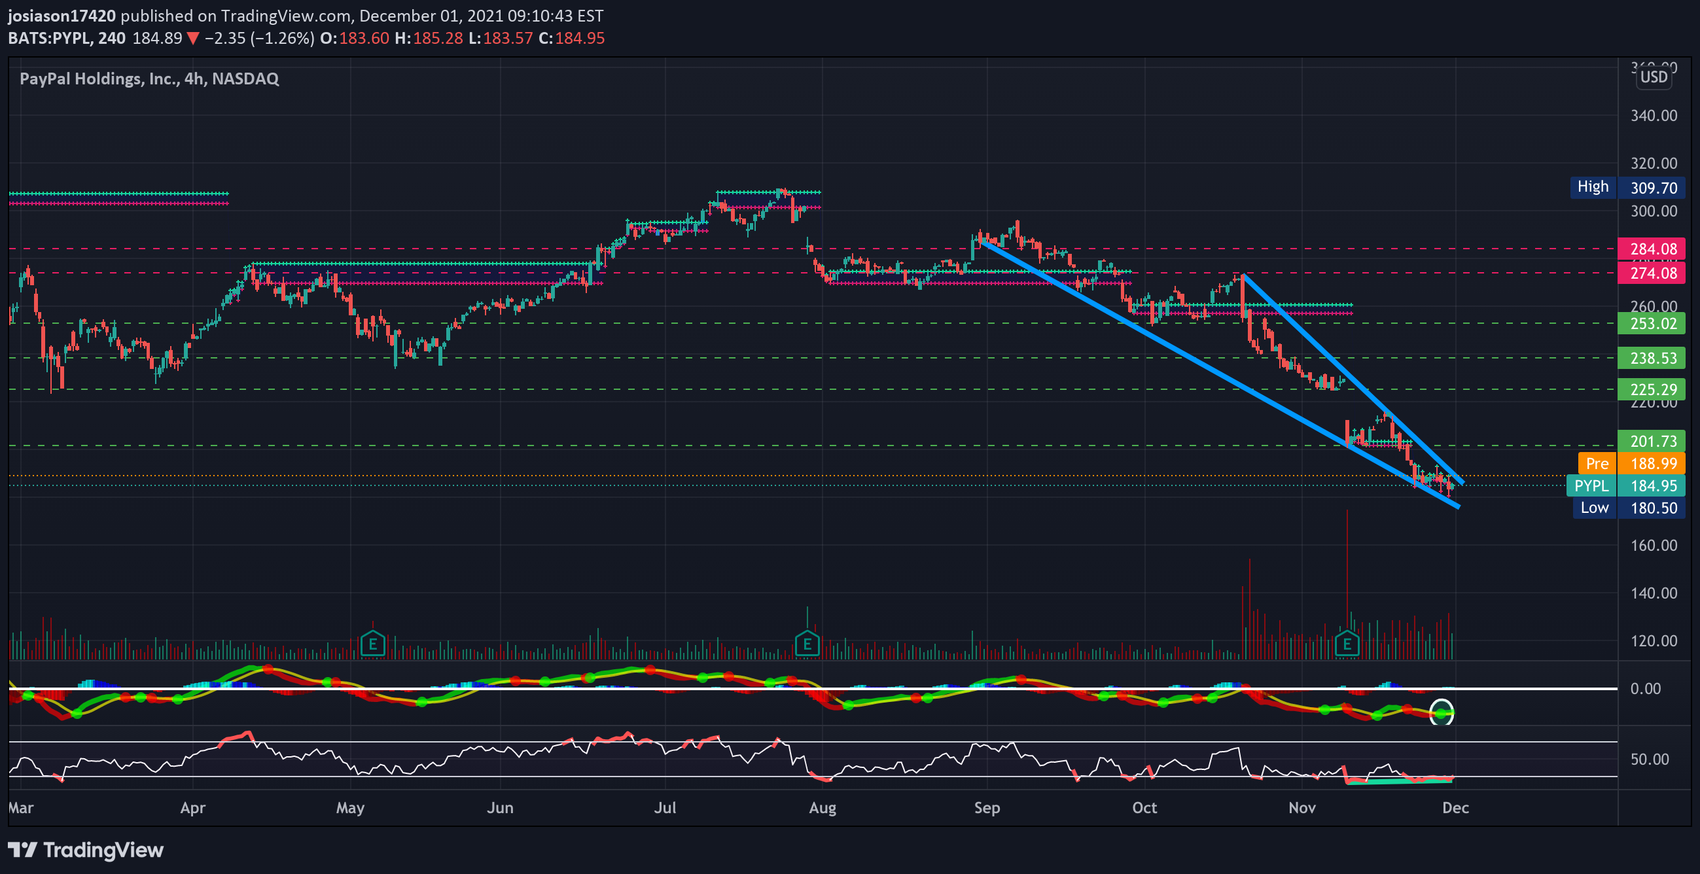Select the 253.02 support level label
Viewport: 1700px width, 874px height.
point(1652,323)
